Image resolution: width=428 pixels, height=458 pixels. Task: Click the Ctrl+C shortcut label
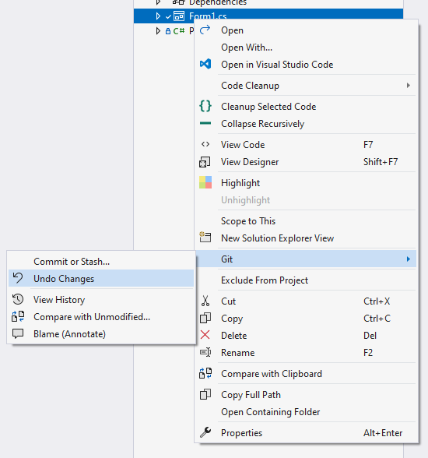(x=377, y=318)
